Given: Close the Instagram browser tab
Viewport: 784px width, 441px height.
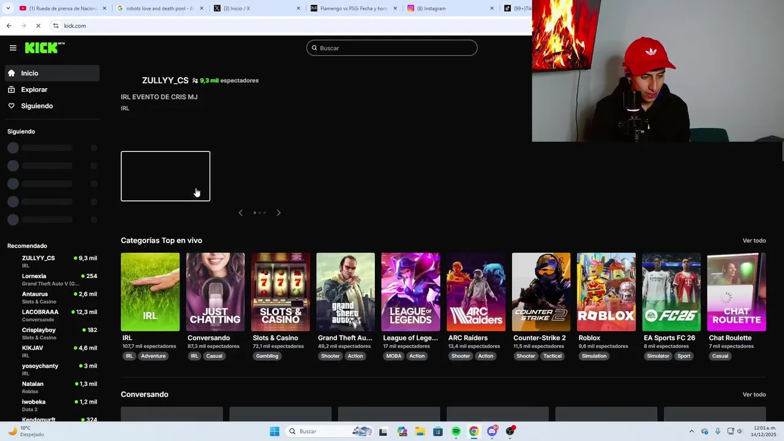Looking at the screenshot, I should [492, 9].
